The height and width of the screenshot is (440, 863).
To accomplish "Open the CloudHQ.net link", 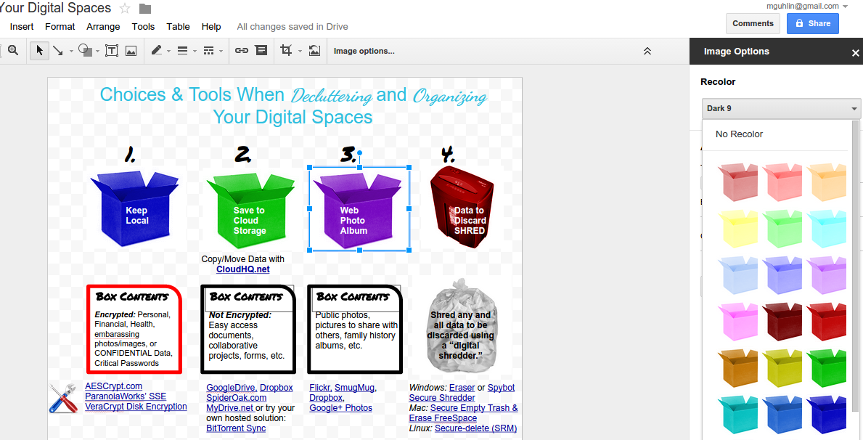I will coord(242,269).
